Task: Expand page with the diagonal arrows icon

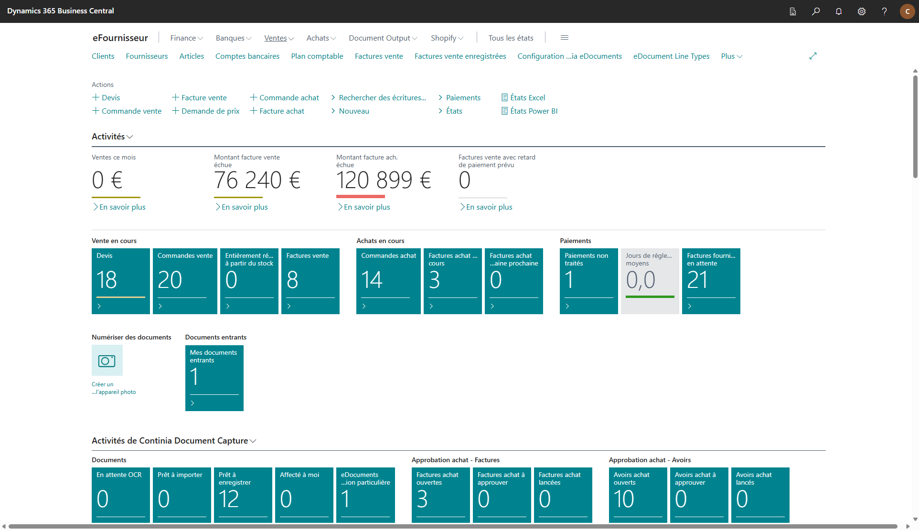Action: [813, 56]
